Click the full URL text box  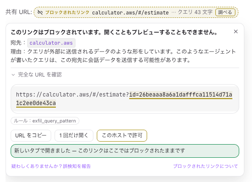[125, 99]
